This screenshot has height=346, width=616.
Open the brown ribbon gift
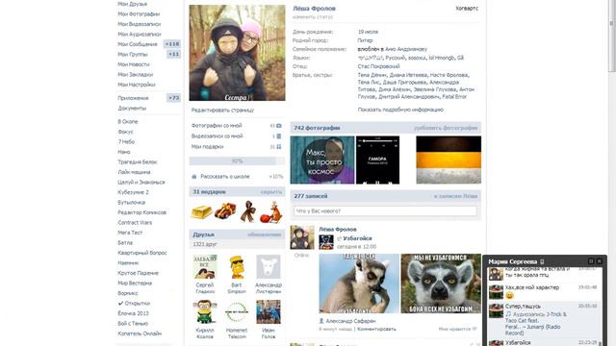click(248, 211)
